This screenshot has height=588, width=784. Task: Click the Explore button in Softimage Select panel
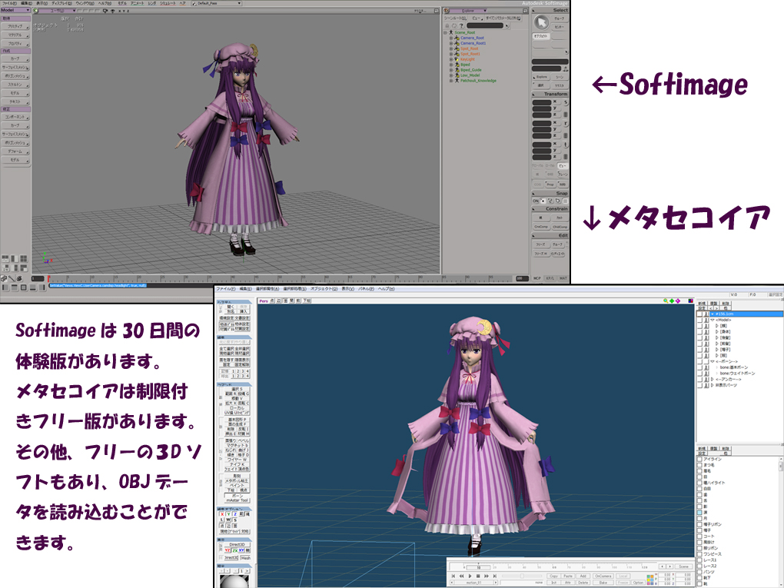point(542,77)
